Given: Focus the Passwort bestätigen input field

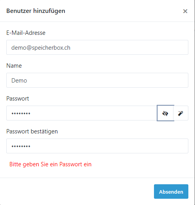Looking at the screenshot, I should [97, 146].
